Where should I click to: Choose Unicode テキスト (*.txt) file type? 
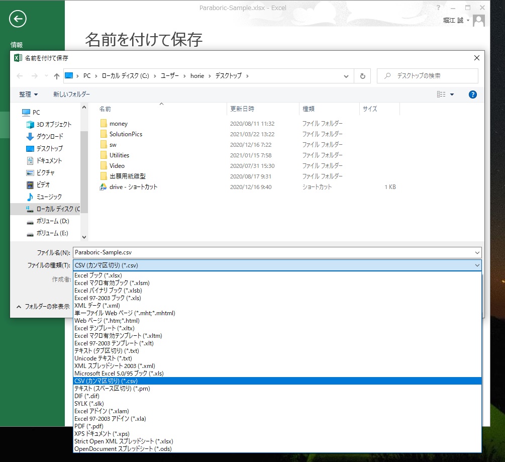(x=277, y=358)
